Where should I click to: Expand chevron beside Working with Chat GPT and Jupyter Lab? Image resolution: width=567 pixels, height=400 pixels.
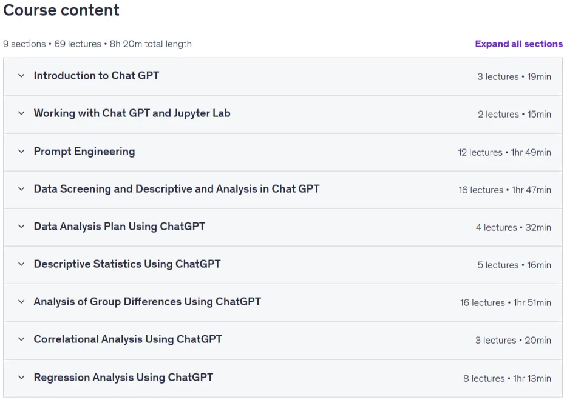coord(21,113)
